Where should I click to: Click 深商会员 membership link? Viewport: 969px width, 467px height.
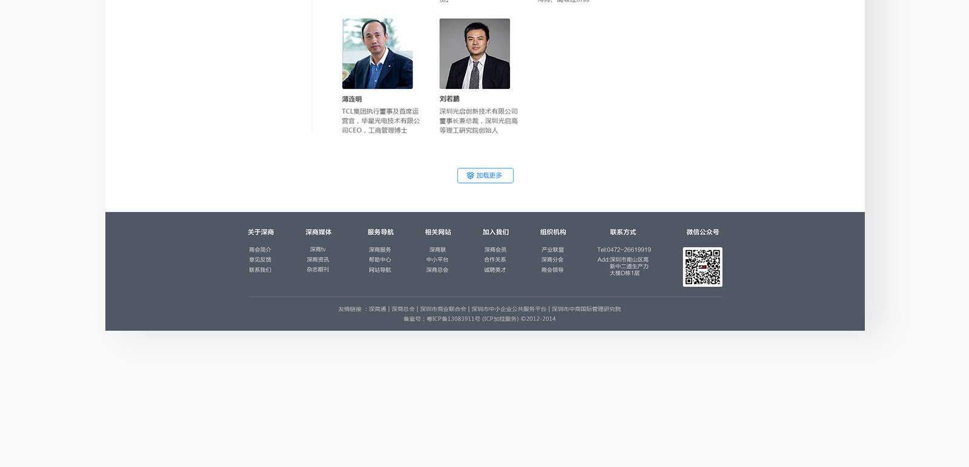[x=495, y=250]
